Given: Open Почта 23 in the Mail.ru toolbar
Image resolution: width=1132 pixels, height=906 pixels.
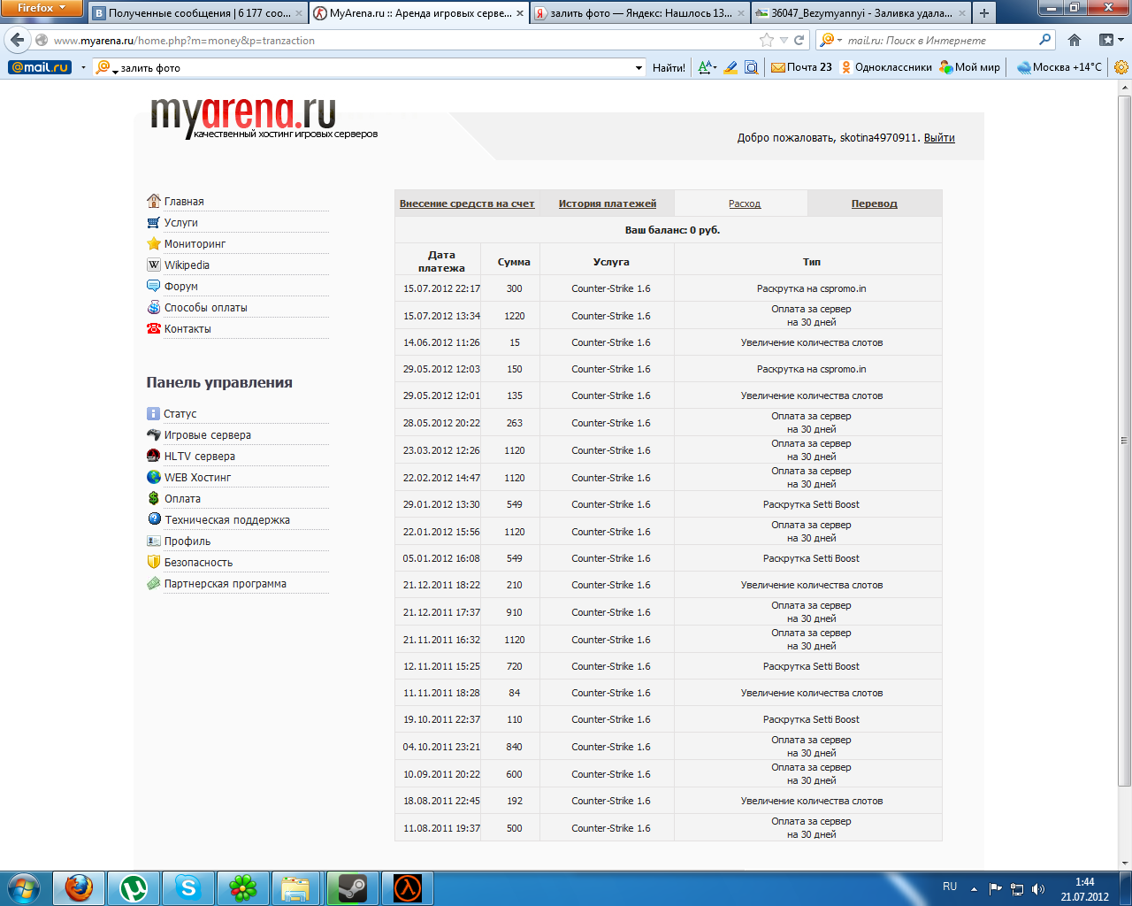Looking at the screenshot, I should 801,67.
